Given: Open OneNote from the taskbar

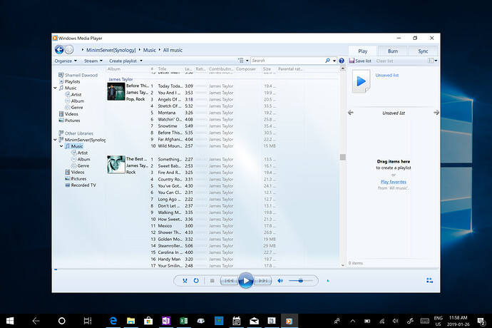Looking at the screenshot, I should tap(166, 321).
